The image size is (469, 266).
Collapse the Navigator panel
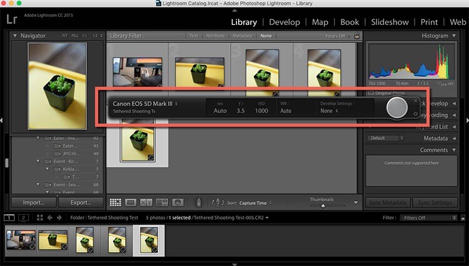16,36
